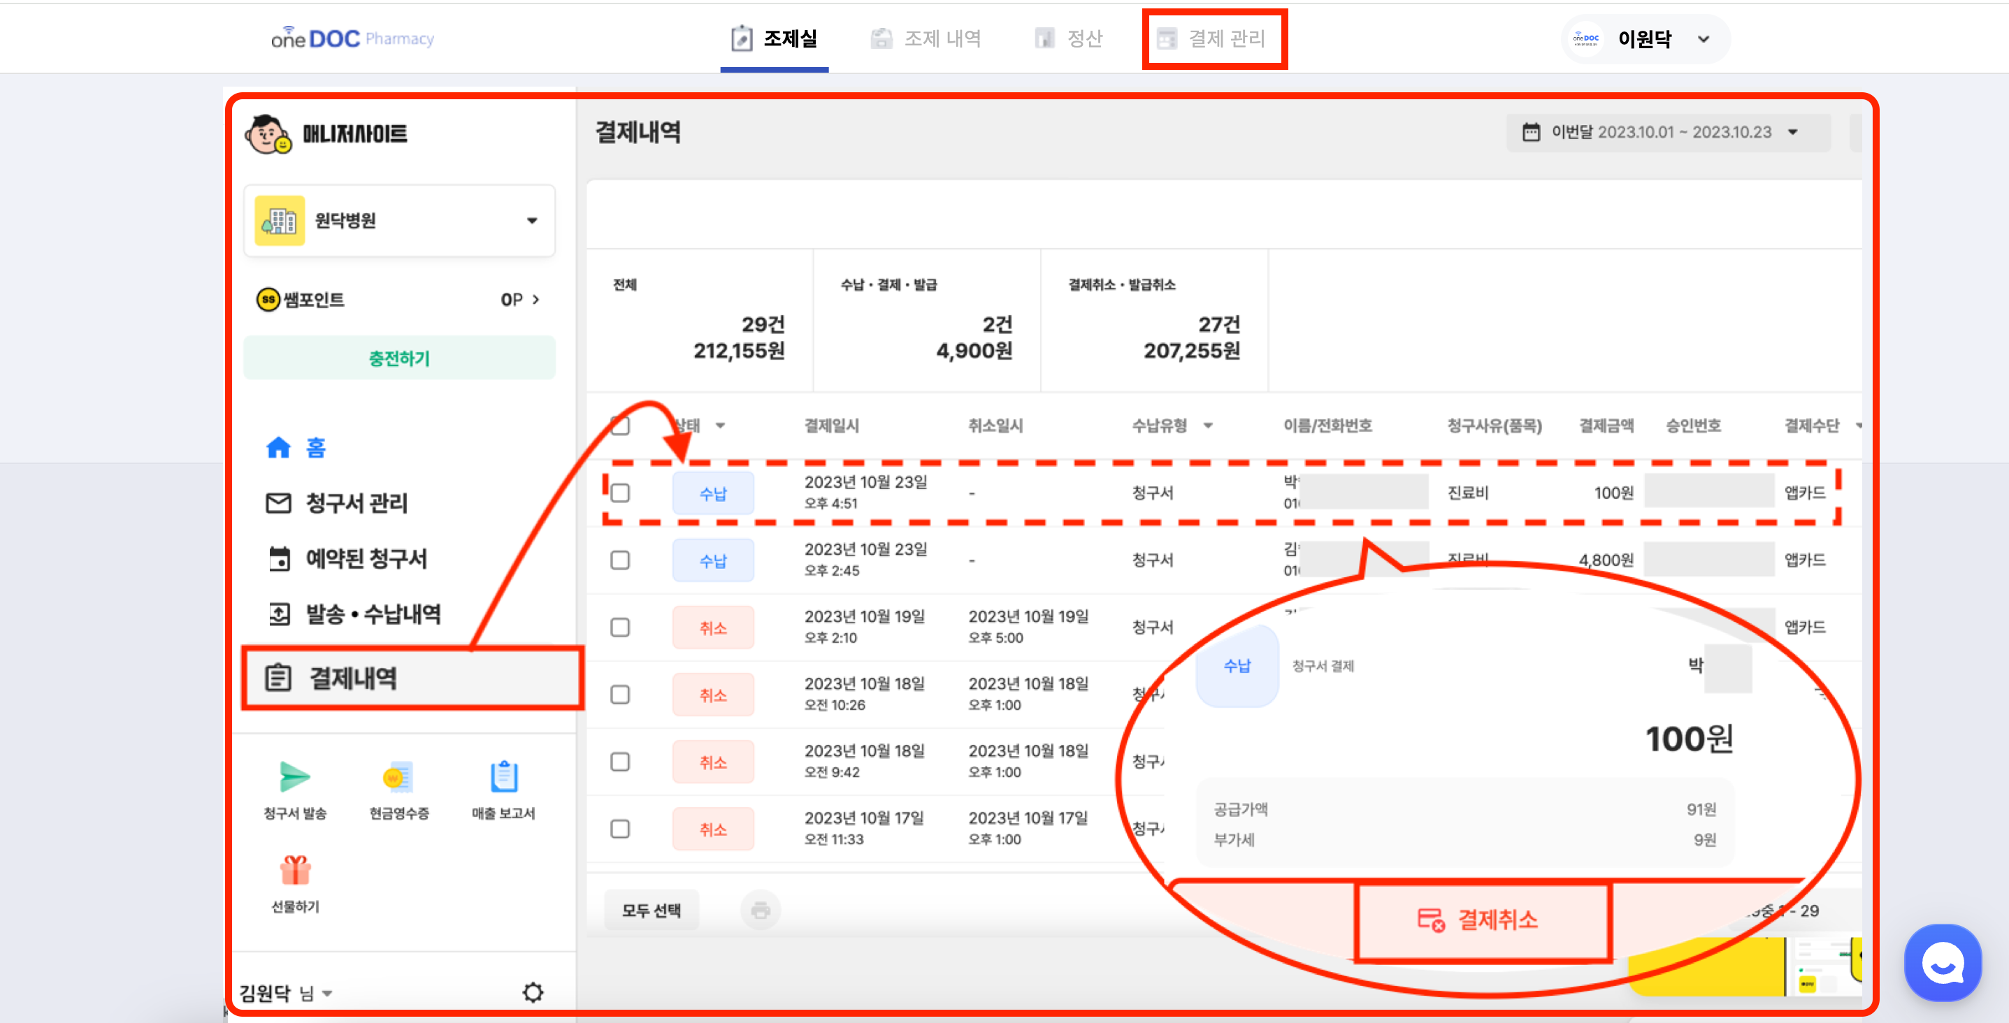Image resolution: width=2009 pixels, height=1023 pixels.
Task: Click the 홈 house icon
Action: [278, 447]
